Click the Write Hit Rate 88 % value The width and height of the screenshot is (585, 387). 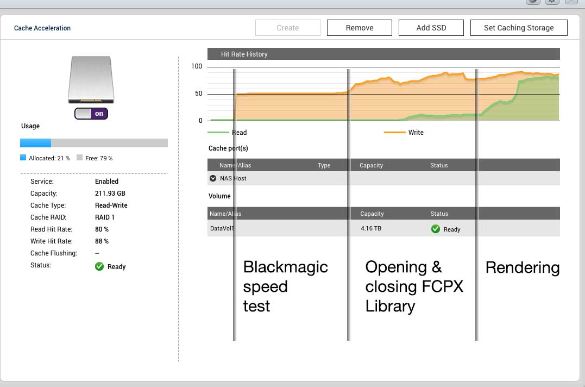(x=102, y=241)
